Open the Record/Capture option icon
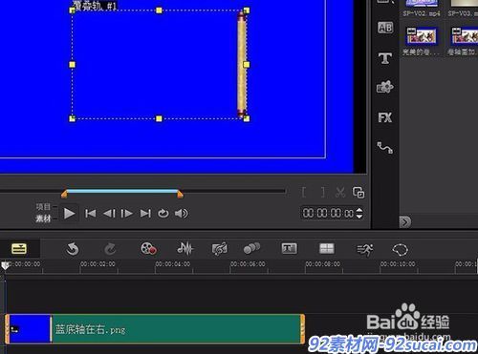This screenshot has width=478, height=354. tap(148, 249)
